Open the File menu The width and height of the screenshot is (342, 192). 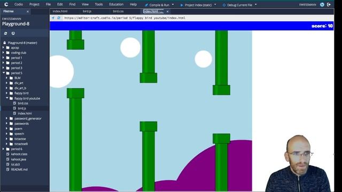(x=48, y=4)
